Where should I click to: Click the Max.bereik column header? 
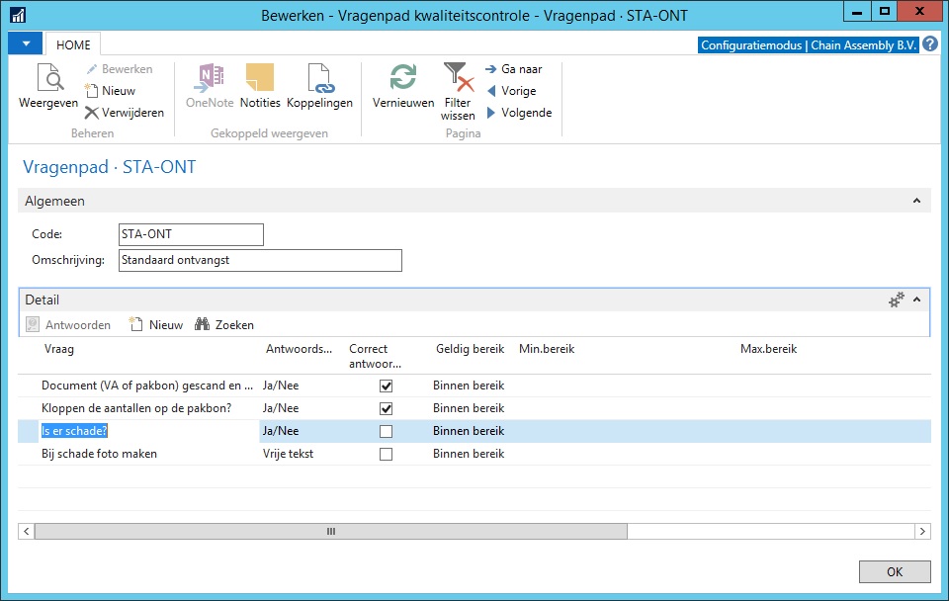(769, 349)
